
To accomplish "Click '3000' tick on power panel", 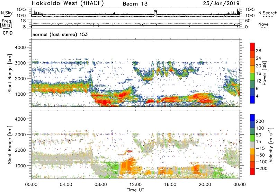I will pyautogui.click(x=20, y=63).
